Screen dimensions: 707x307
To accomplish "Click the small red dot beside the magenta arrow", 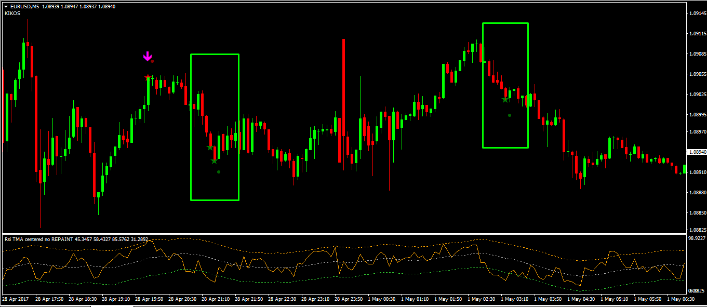I will (152, 61).
